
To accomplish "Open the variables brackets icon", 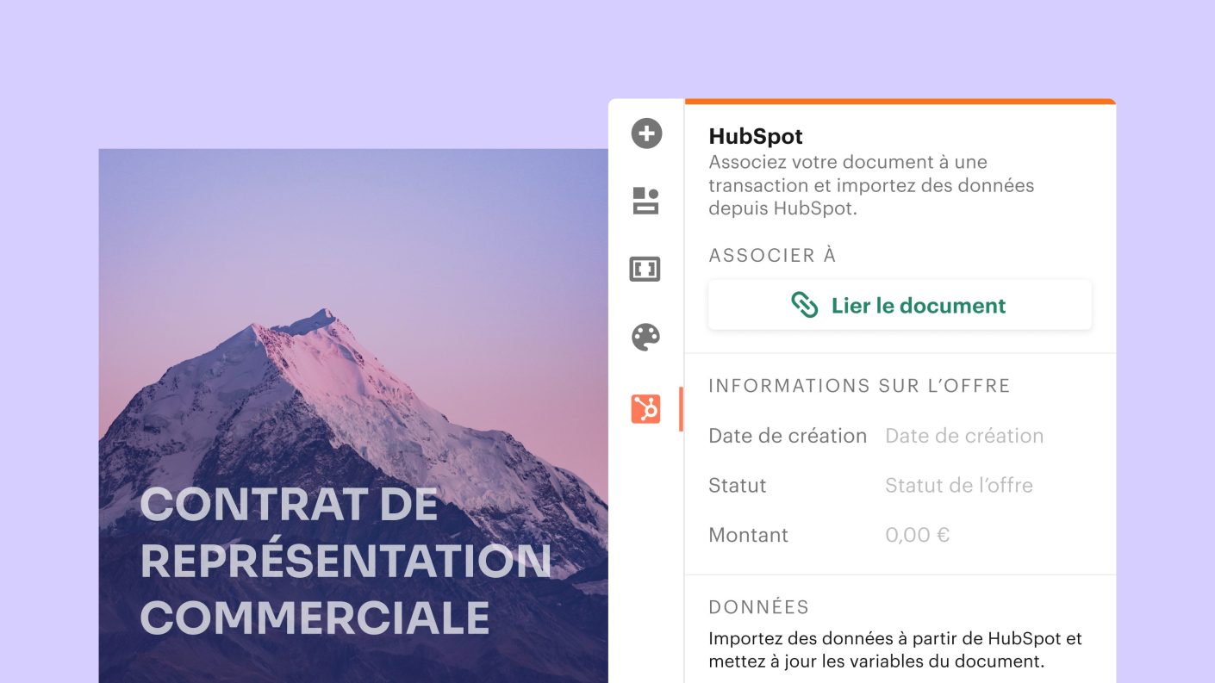I will coord(645,269).
